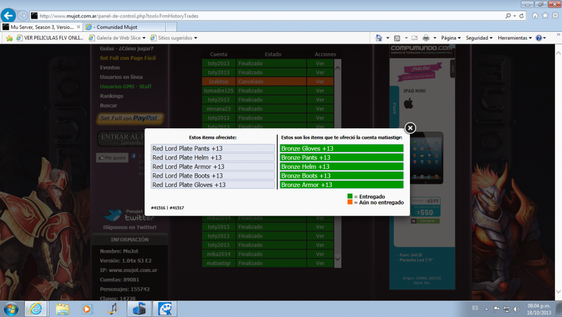562x317 pixels.
Task: Click Usuarios GMS - Staff link
Action: pos(126,87)
